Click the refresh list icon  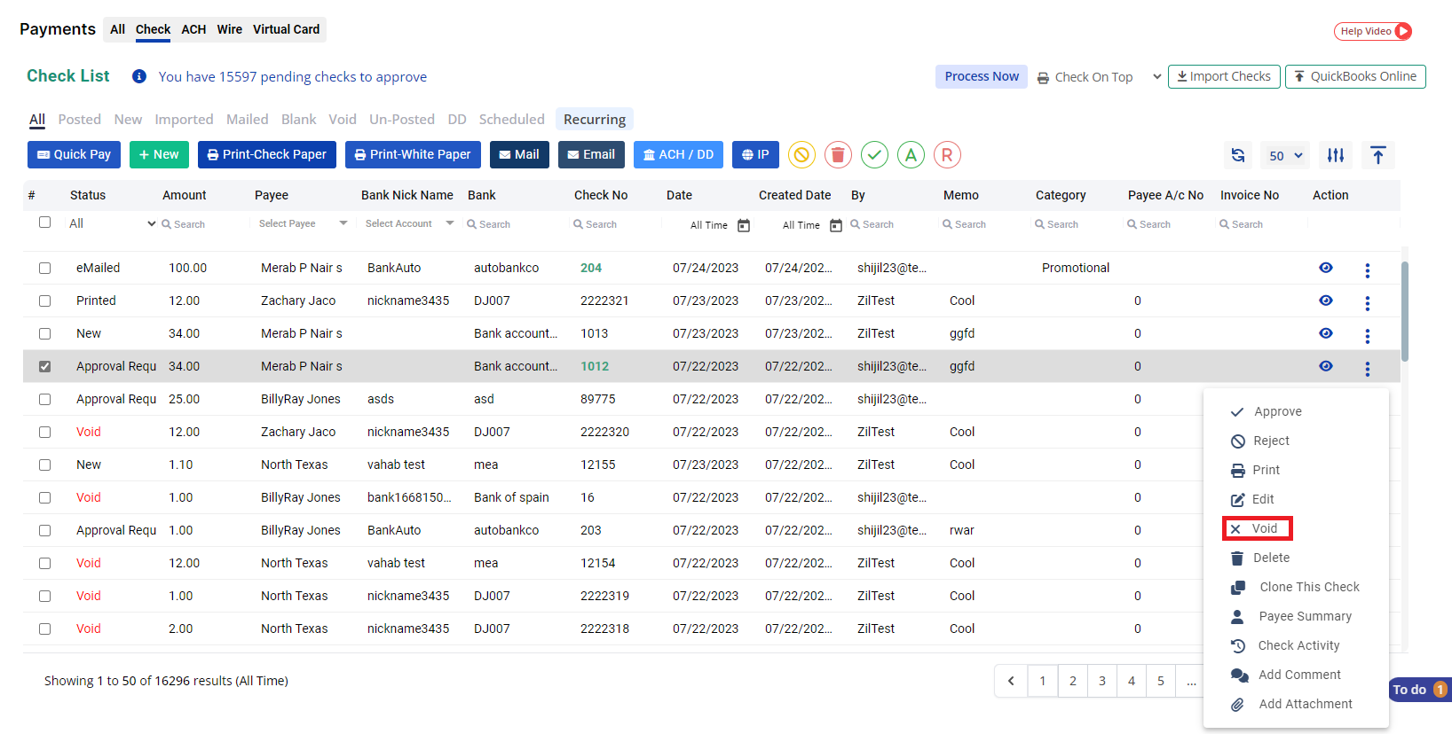(1238, 155)
